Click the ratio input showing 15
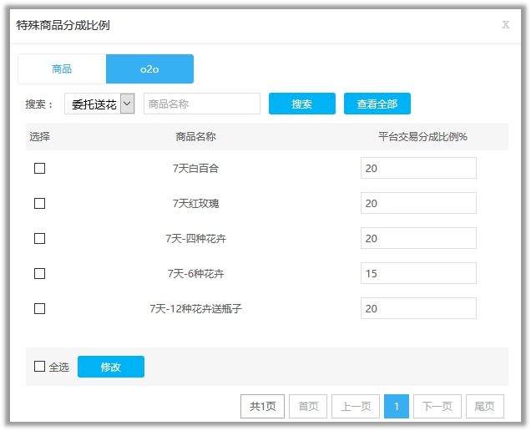This screenshot has width=531, height=431. (418, 274)
